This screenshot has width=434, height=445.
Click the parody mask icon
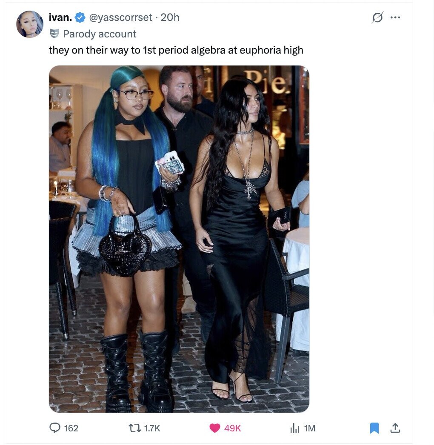(x=54, y=34)
